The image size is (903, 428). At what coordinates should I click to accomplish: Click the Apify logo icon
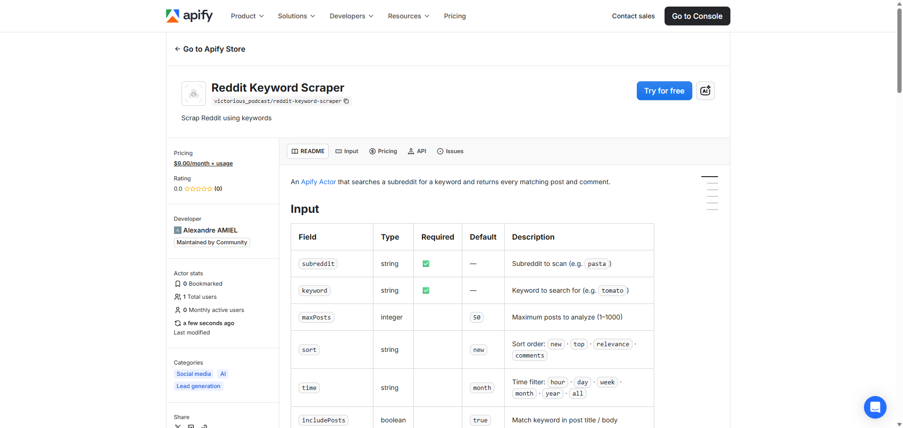coord(173,16)
